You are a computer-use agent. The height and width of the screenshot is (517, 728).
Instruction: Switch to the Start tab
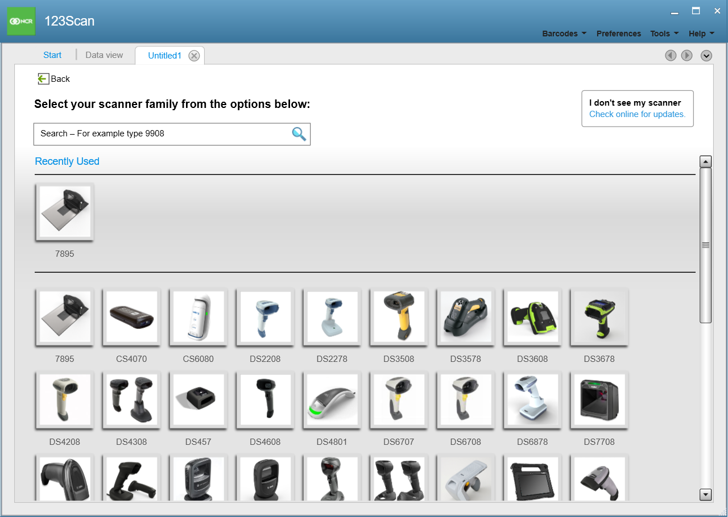[x=52, y=55]
